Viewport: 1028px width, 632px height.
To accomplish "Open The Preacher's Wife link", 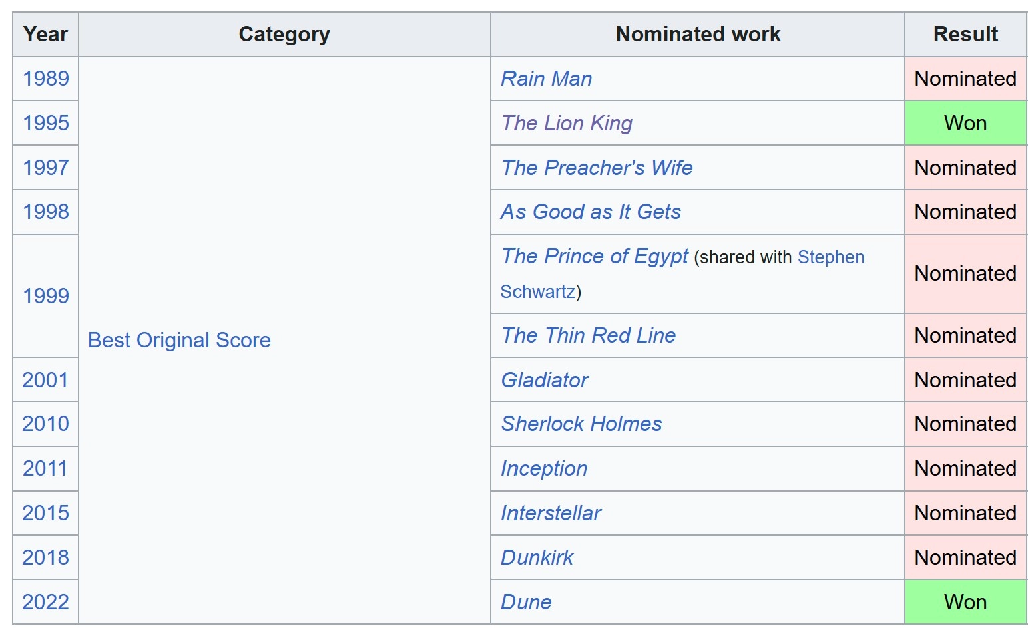I will coord(597,168).
